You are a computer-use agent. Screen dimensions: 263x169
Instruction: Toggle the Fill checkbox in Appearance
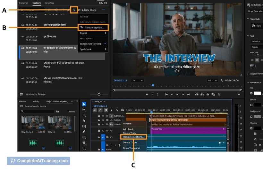251,93
